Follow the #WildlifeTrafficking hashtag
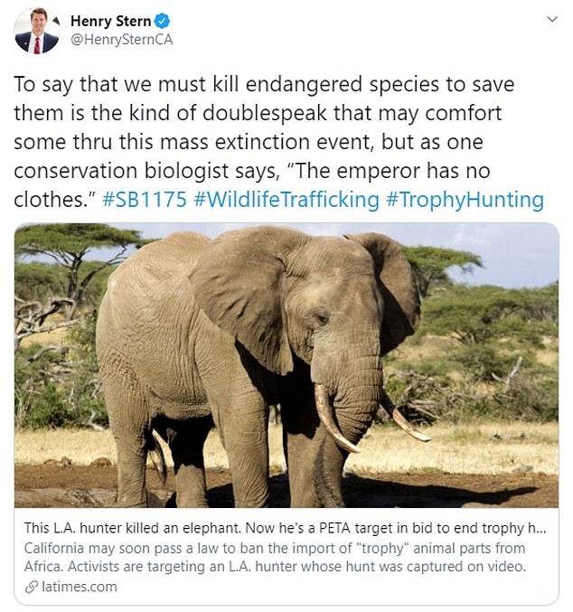Image resolution: width=573 pixels, height=612 pixels. (286, 199)
